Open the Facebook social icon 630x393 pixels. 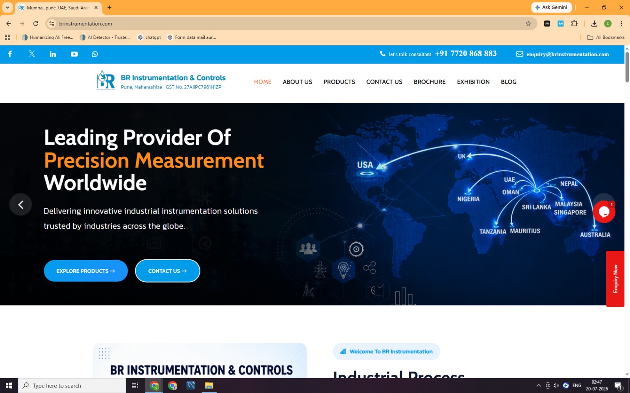click(x=10, y=54)
